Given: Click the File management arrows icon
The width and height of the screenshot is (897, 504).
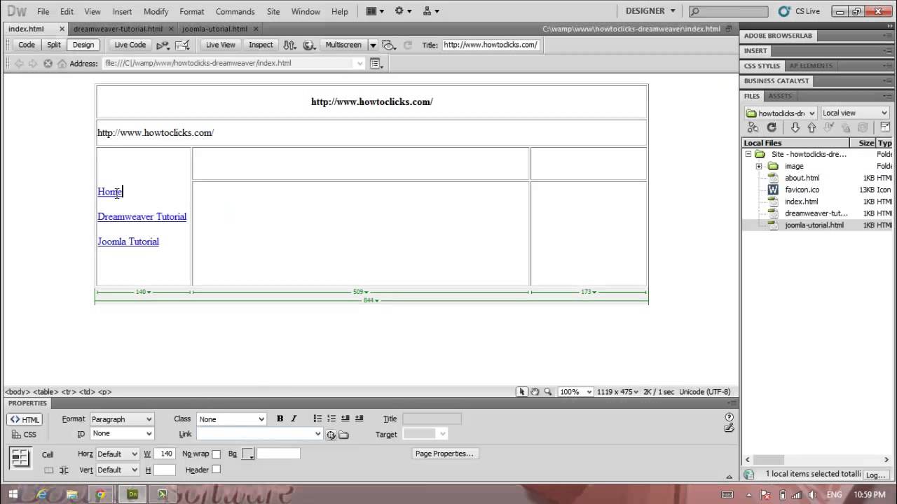Looking at the screenshot, I should tap(289, 45).
